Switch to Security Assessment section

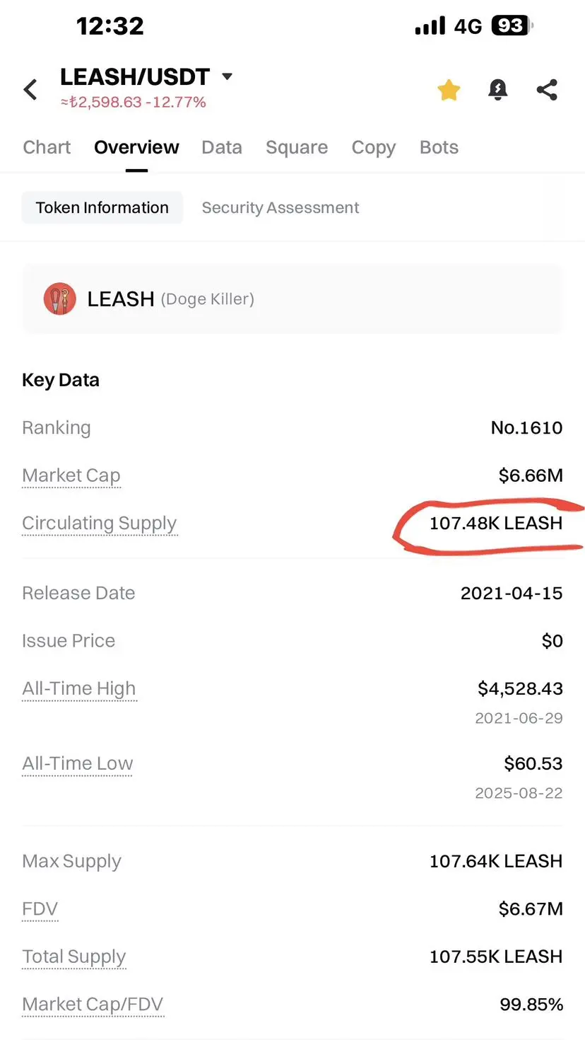280,207
